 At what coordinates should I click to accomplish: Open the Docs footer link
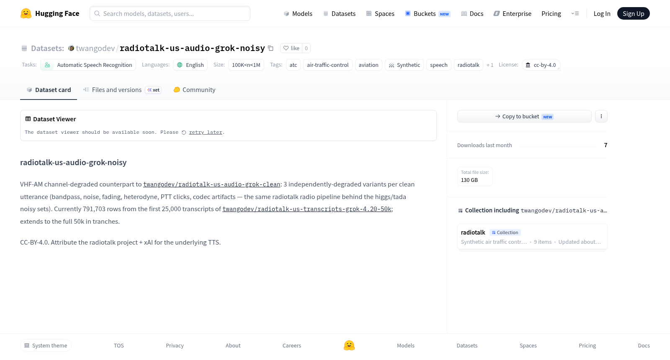click(644, 345)
